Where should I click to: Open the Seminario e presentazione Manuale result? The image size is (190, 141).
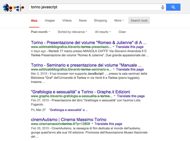click(x=86, y=65)
